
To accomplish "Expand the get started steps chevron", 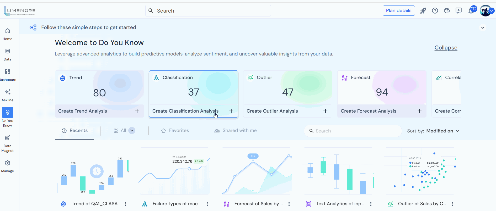I will point(483,28).
